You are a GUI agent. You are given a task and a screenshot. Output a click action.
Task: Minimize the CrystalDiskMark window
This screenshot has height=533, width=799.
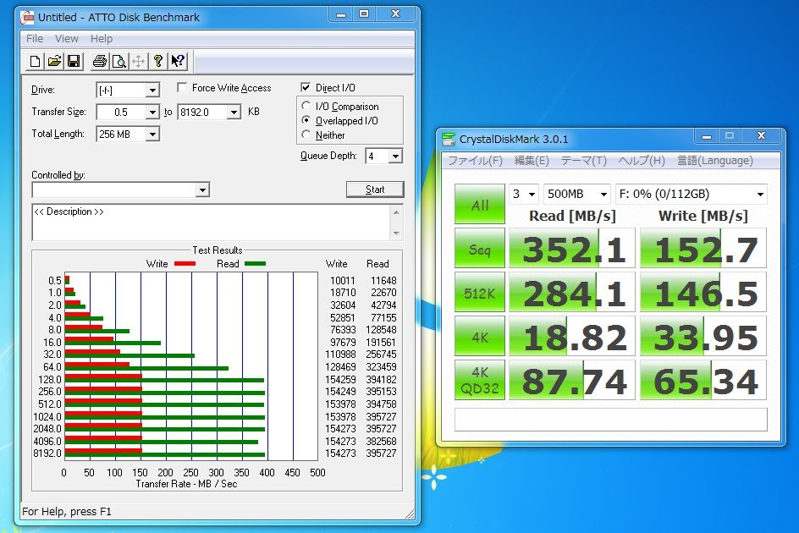707,136
